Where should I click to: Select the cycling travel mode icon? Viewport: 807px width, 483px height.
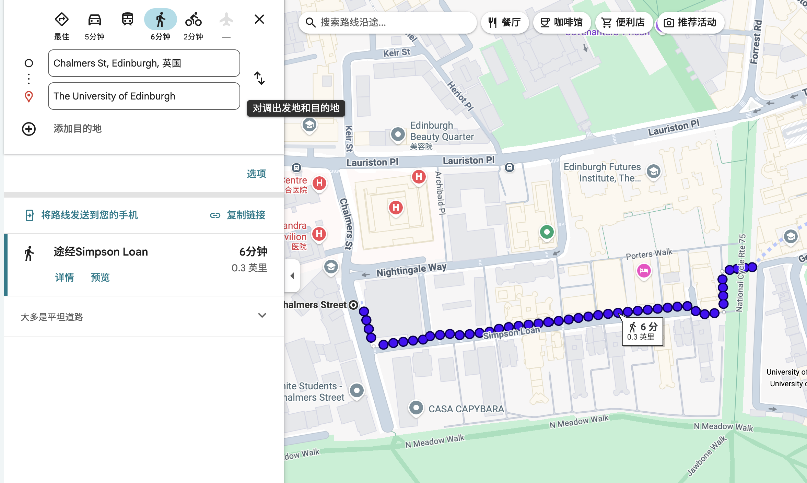193,20
